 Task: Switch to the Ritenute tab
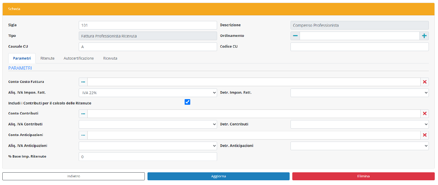coord(47,58)
